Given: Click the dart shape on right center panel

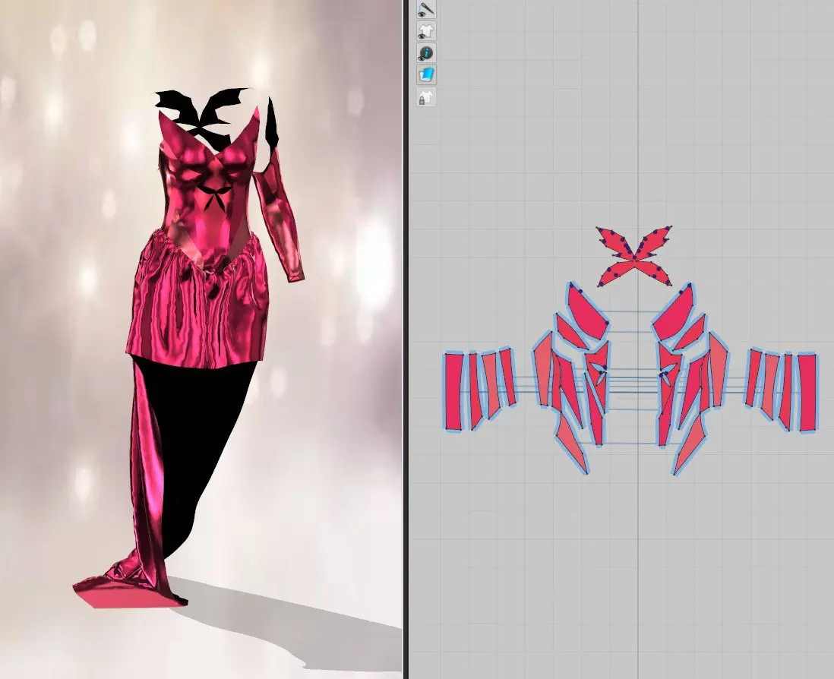Looking at the screenshot, I should (x=666, y=372).
